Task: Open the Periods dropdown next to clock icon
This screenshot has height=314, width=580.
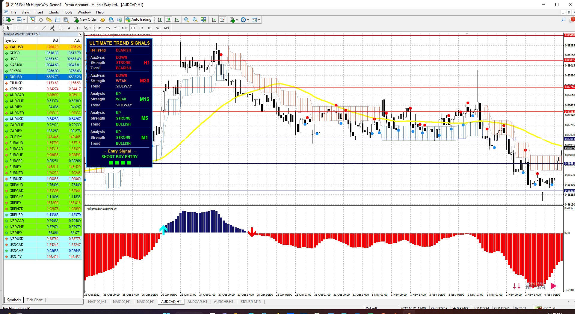Action: (x=248, y=20)
